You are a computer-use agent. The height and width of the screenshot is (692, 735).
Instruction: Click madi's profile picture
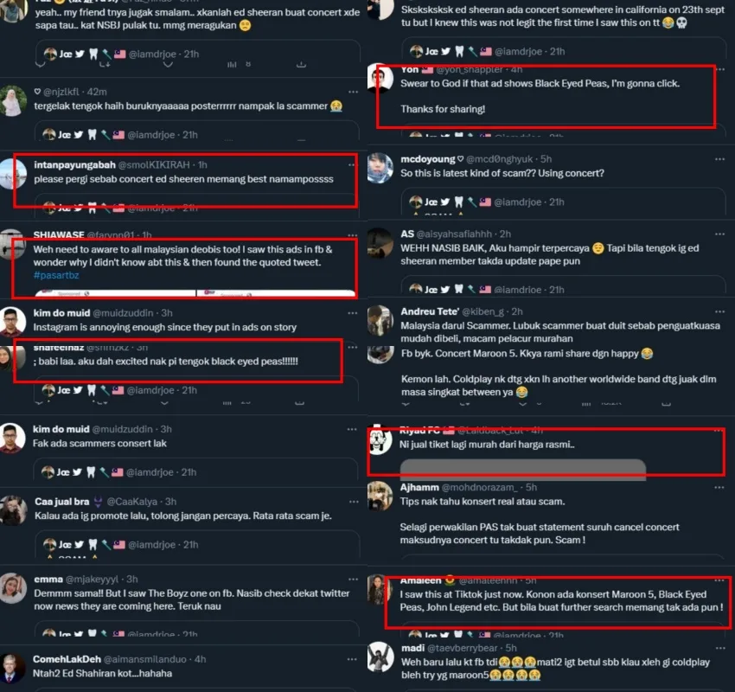[380, 657]
